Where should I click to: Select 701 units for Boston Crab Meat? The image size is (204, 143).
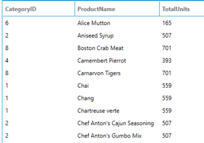(x=167, y=48)
